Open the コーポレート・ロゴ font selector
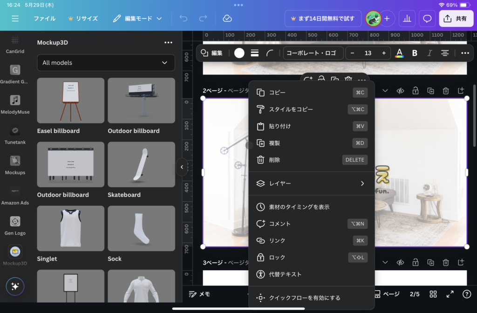 point(313,53)
